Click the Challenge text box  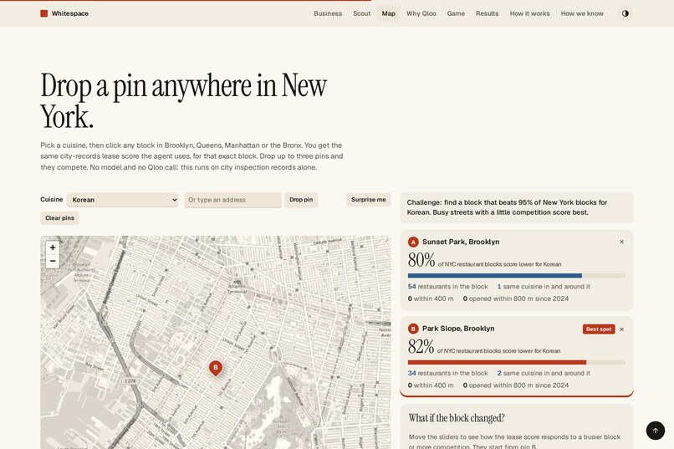[517, 207]
